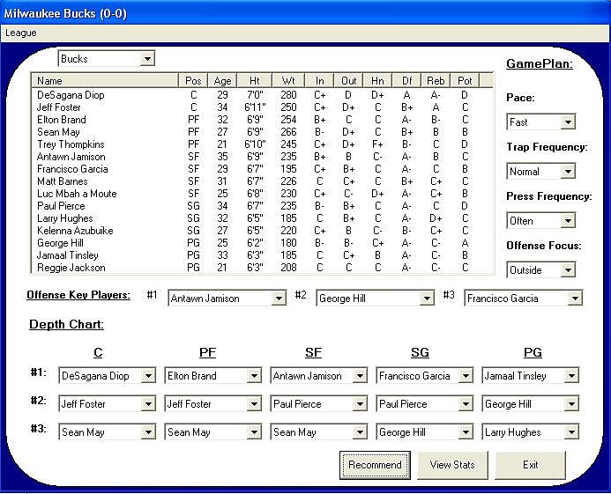Image resolution: width=611 pixels, height=494 pixels.
Task: Open the League menu
Action: [x=20, y=33]
